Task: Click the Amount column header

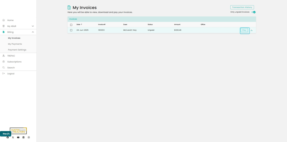Action: click(x=177, y=24)
